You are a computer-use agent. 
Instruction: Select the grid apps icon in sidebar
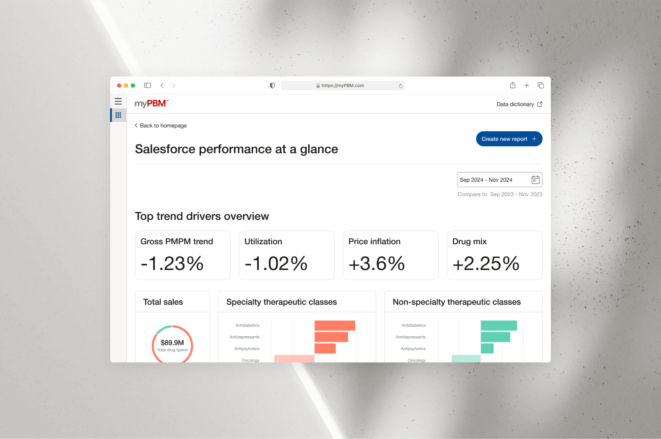(118, 115)
